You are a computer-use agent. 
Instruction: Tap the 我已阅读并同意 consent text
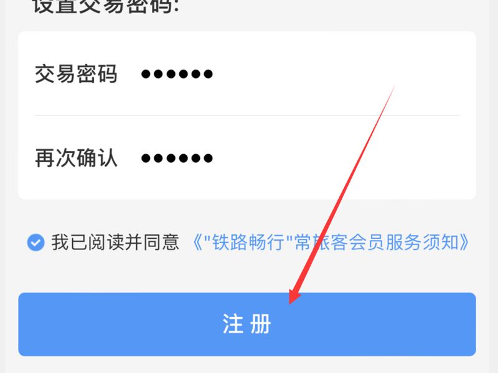[x=115, y=242]
